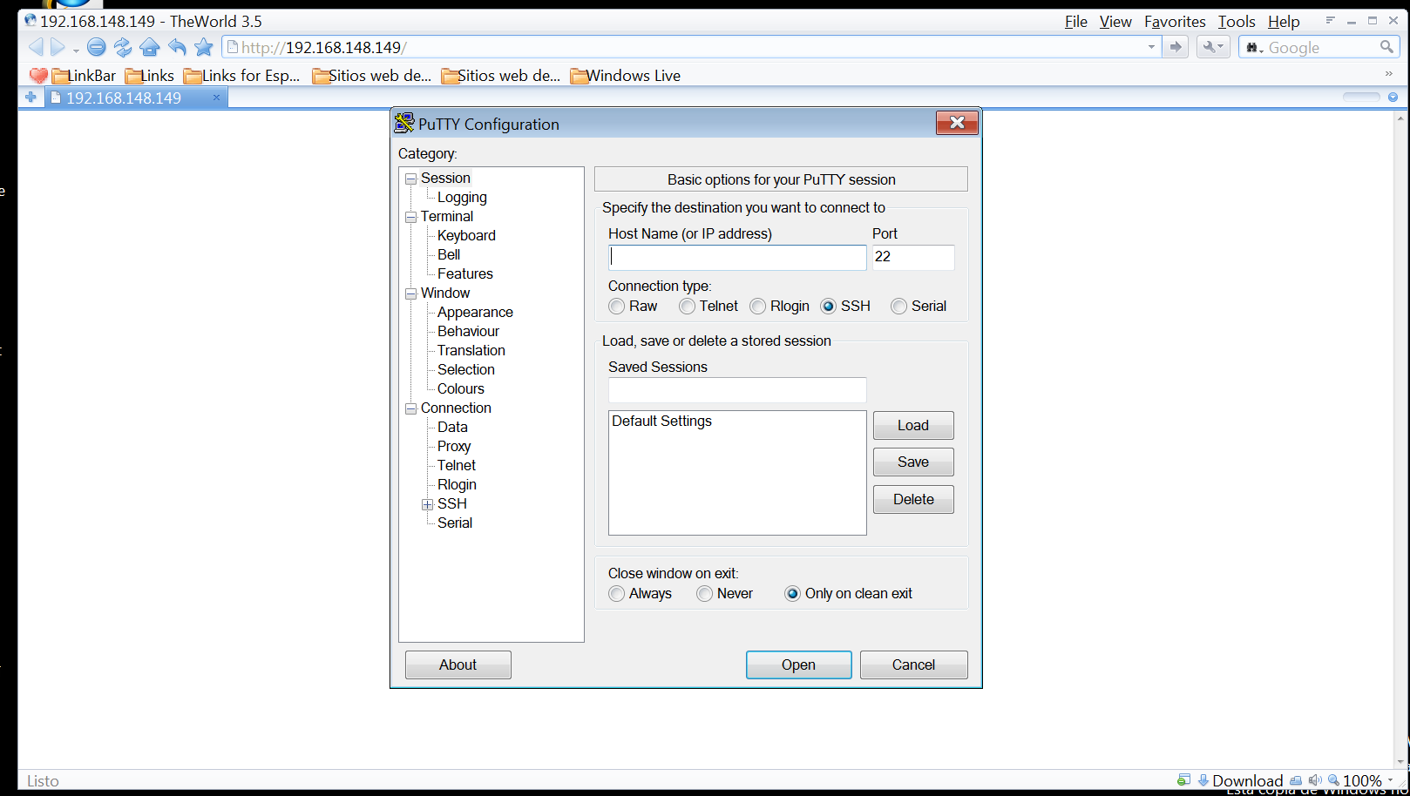The height and width of the screenshot is (796, 1410).
Task: Collapse the Connection tree node
Action: pyautogui.click(x=410, y=408)
